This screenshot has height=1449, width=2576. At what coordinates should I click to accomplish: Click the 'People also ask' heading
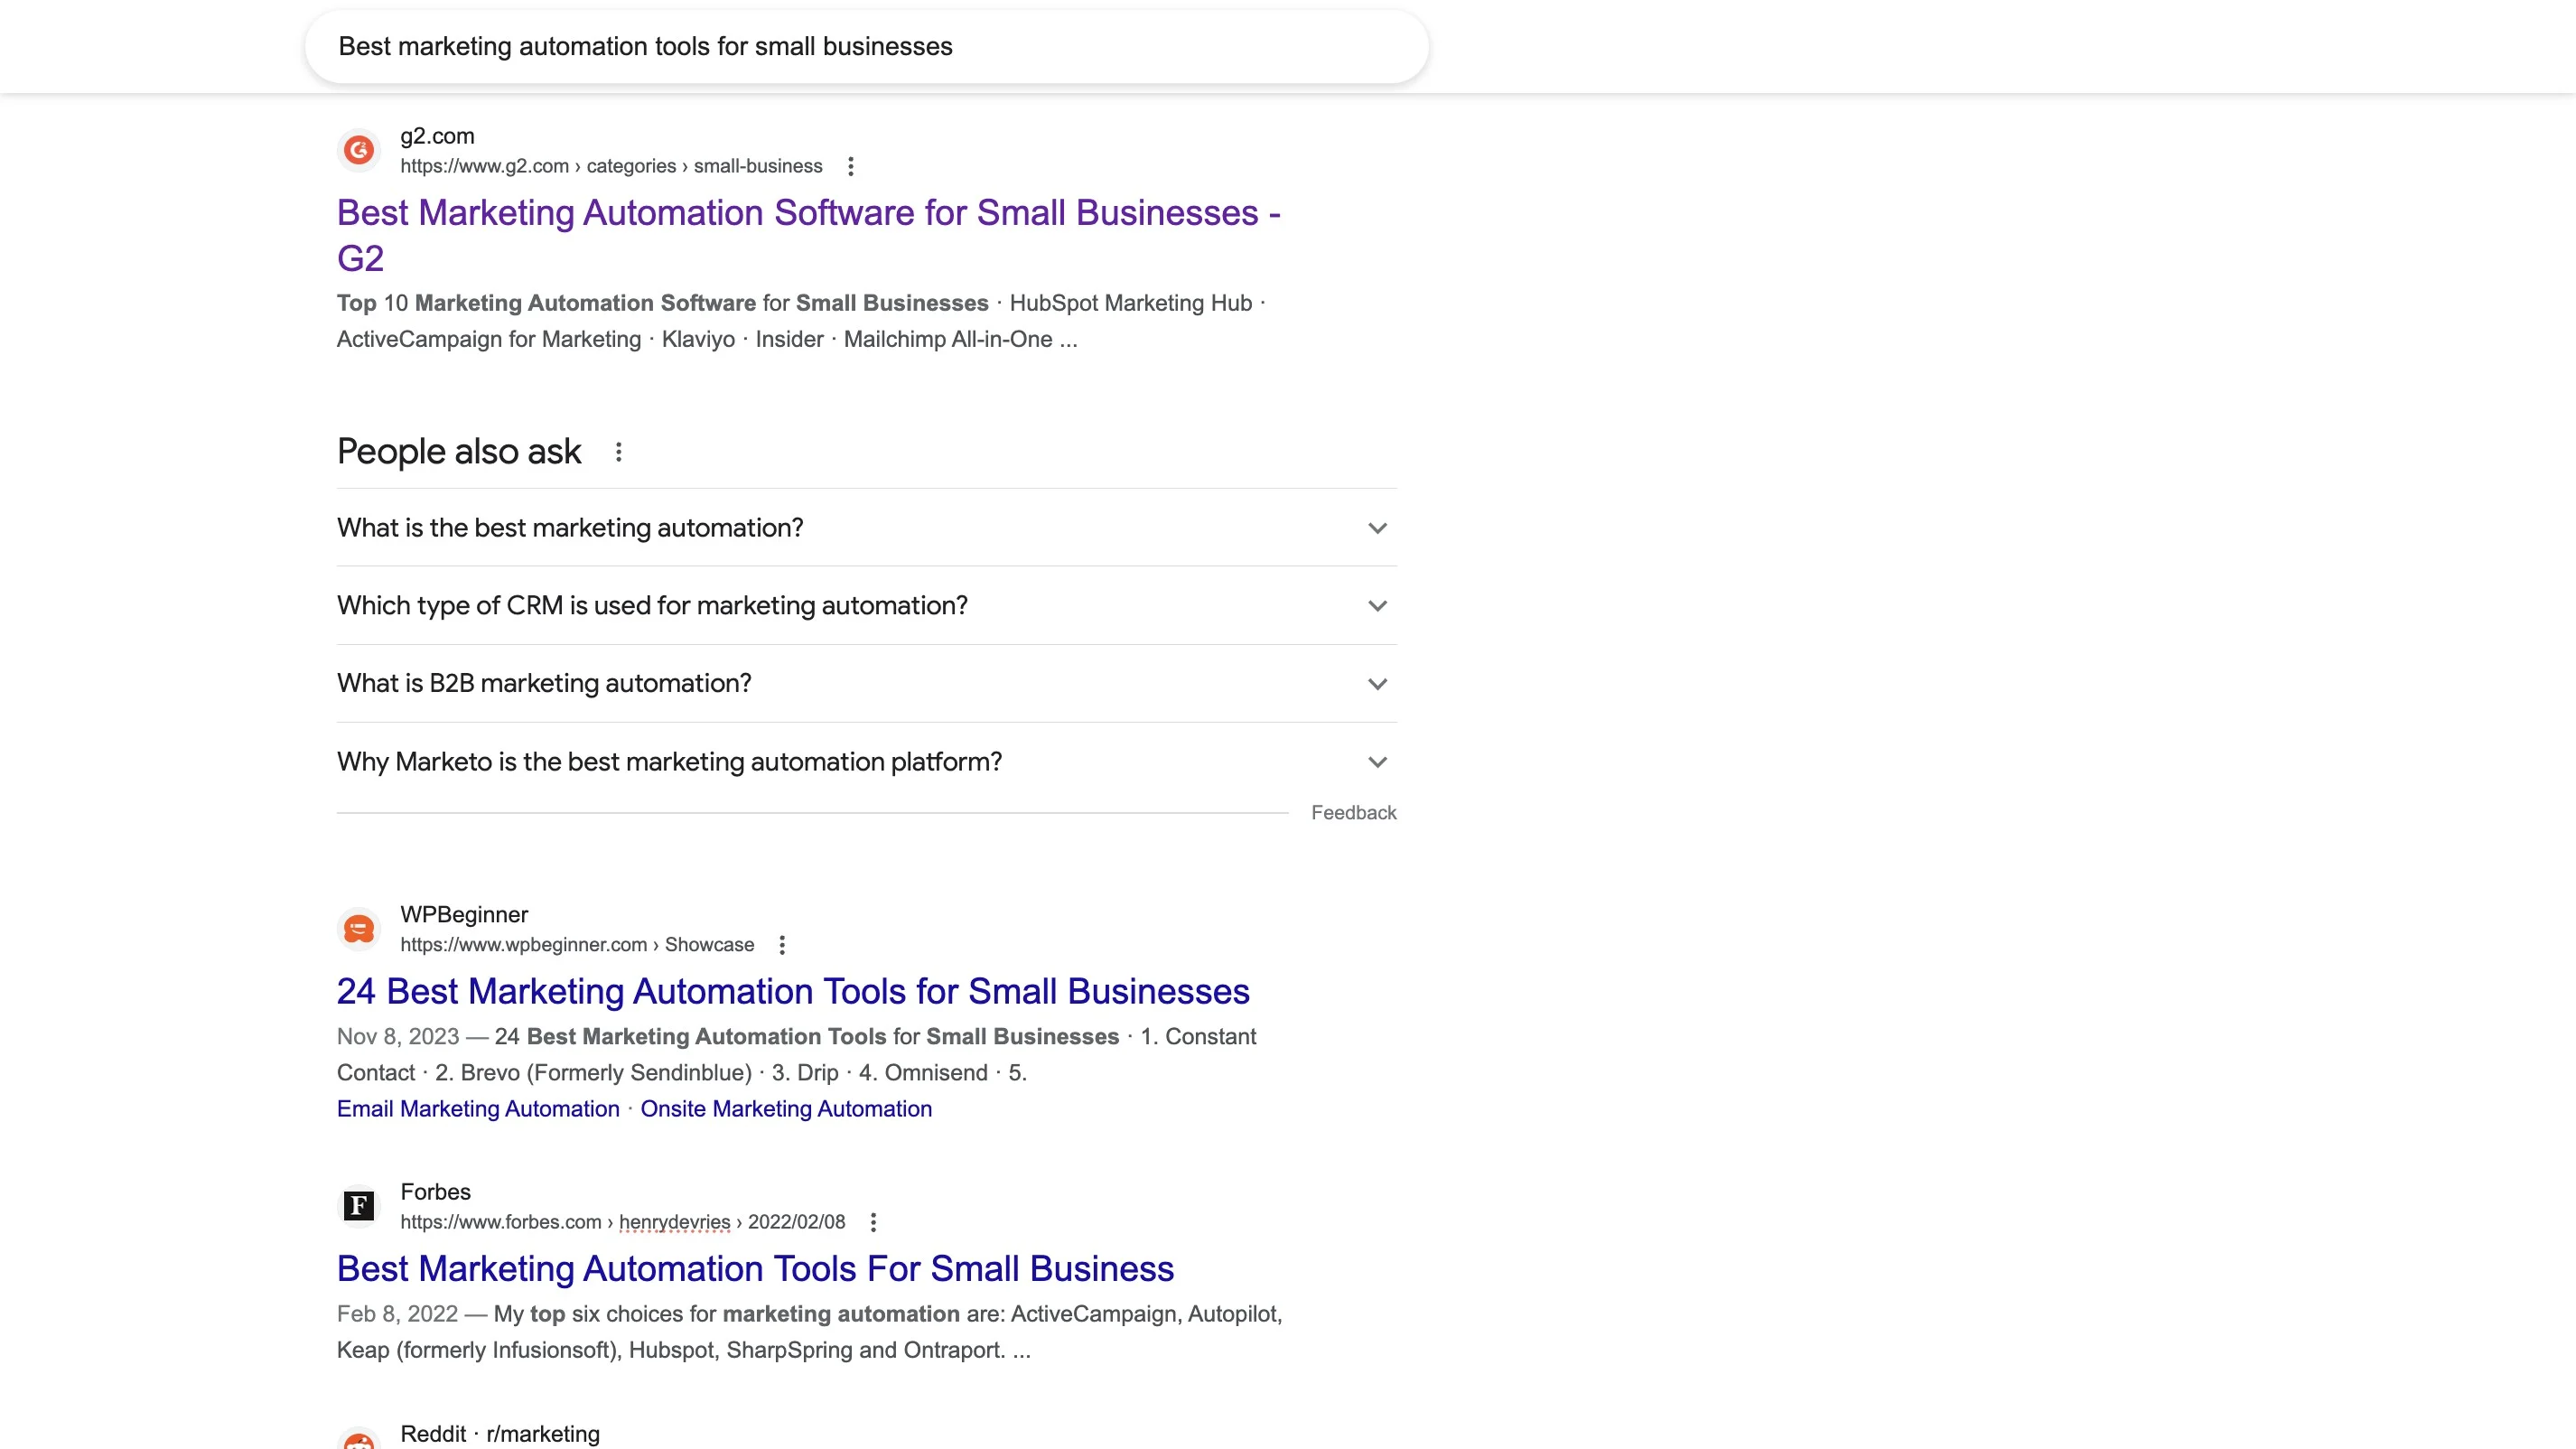coord(459,452)
